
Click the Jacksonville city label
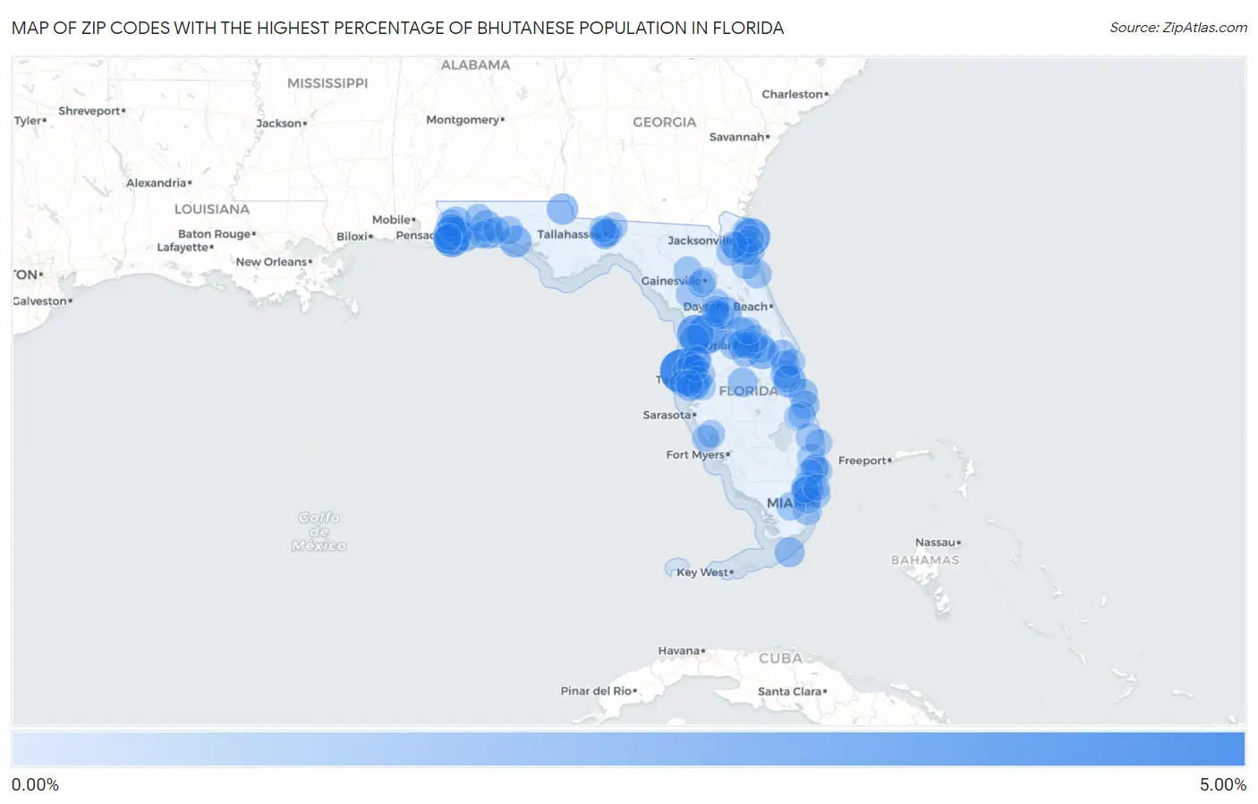point(700,241)
